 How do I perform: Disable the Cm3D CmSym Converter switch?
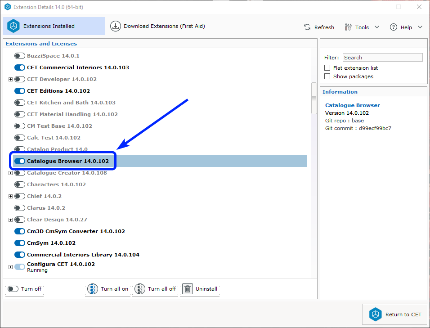[20, 231]
